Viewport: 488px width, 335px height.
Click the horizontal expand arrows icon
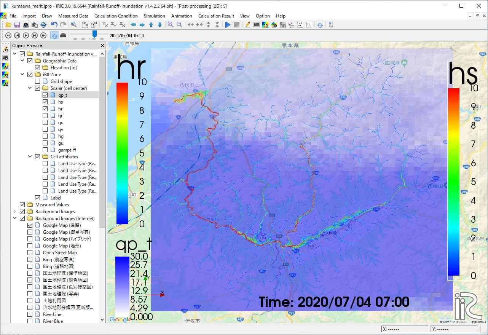[190, 25]
